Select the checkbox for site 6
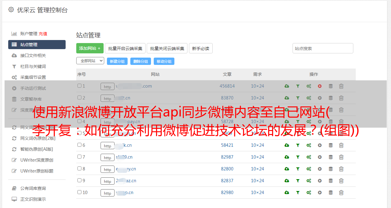This screenshot has height=208, width=391. click(x=79, y=145)
